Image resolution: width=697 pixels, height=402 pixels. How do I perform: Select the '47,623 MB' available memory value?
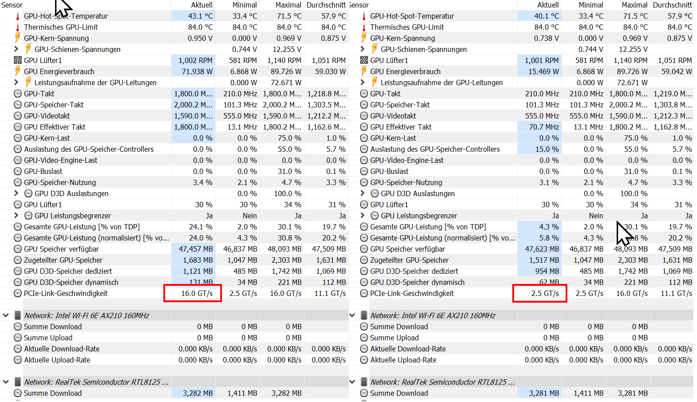(542, 249)
